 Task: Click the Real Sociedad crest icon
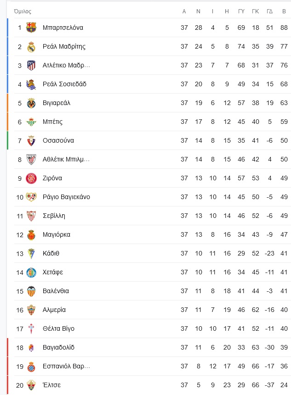coord(31,84)
